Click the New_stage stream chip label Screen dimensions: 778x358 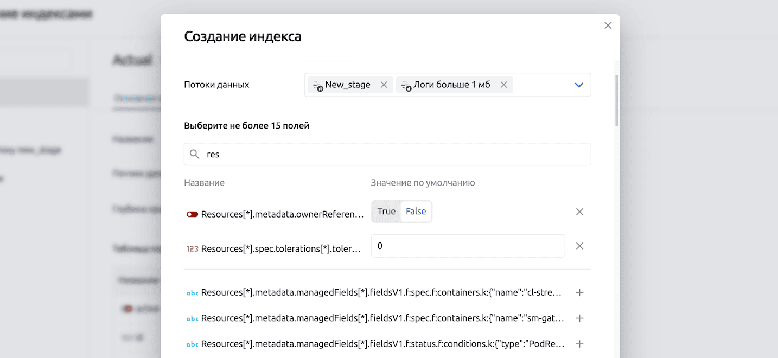(347, 85)
